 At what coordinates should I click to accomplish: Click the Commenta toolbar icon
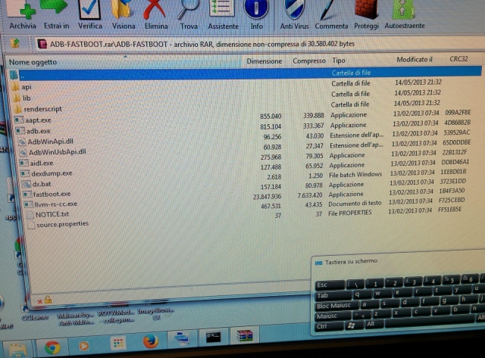(331, 14)
